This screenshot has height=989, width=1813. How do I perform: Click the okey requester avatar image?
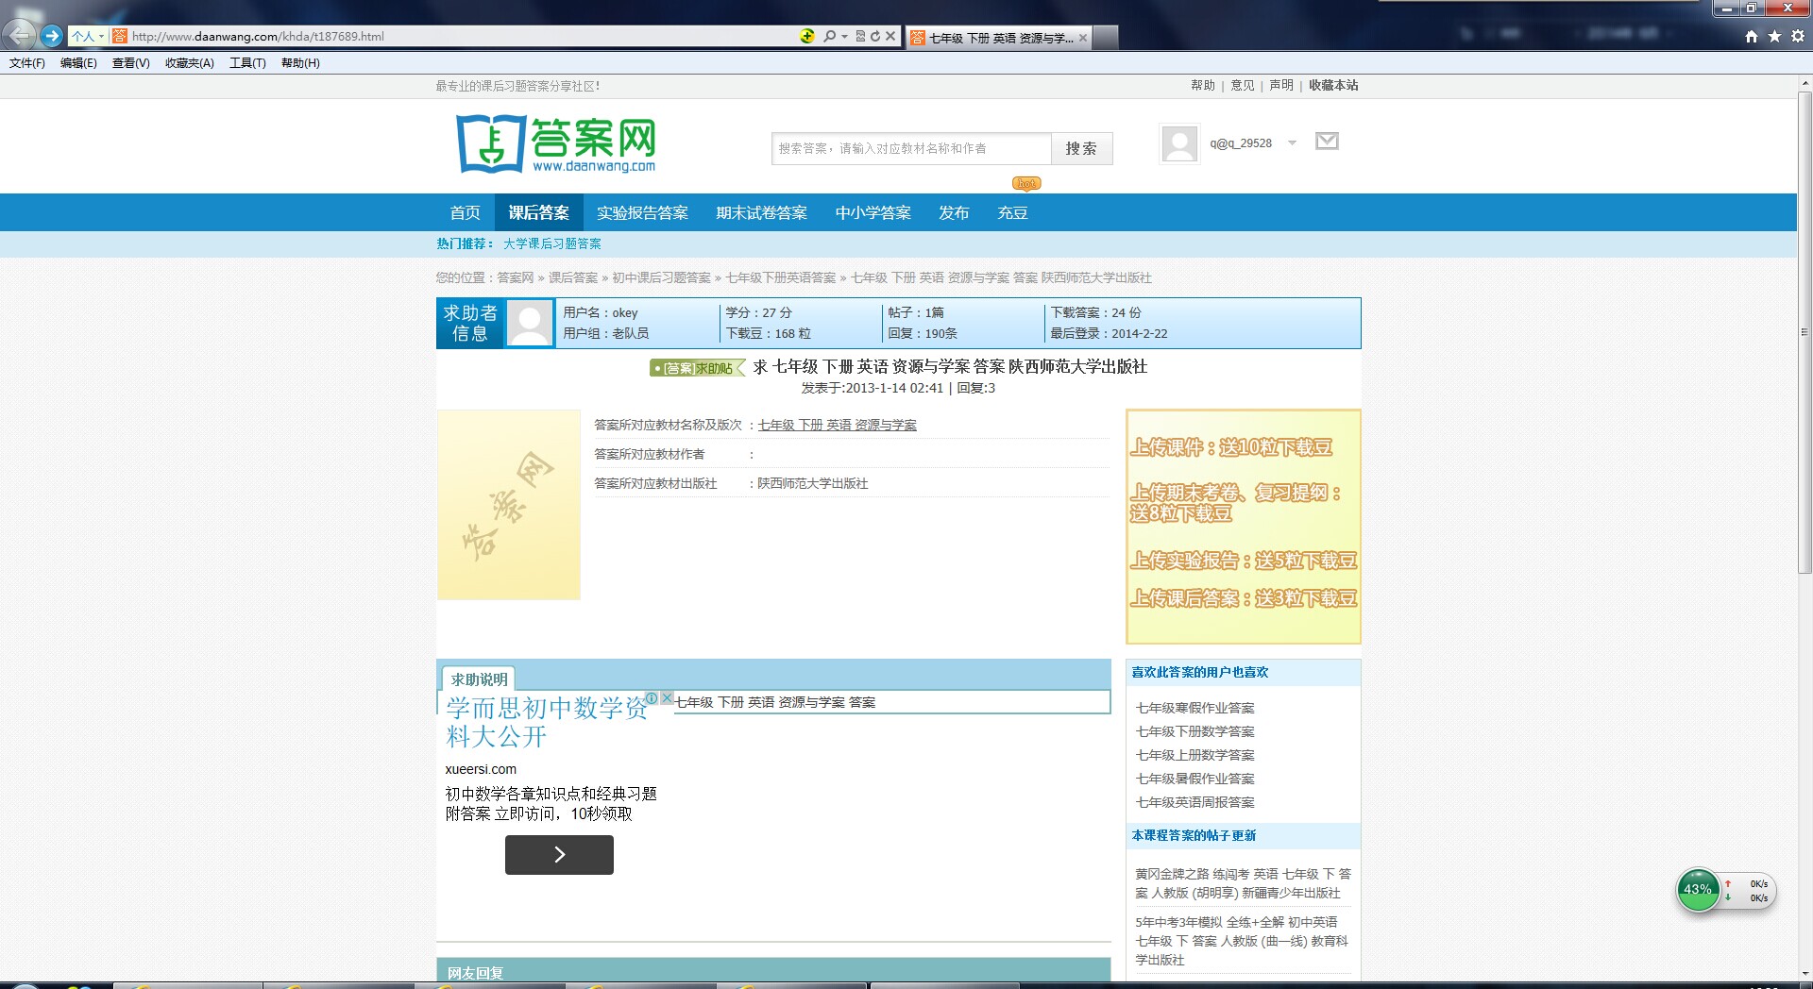(x=530, y=324)
